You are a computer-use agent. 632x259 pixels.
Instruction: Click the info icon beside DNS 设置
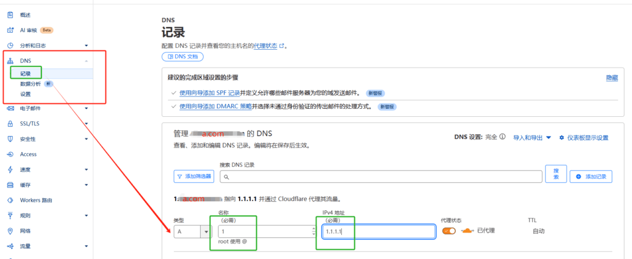click(503, 137)
